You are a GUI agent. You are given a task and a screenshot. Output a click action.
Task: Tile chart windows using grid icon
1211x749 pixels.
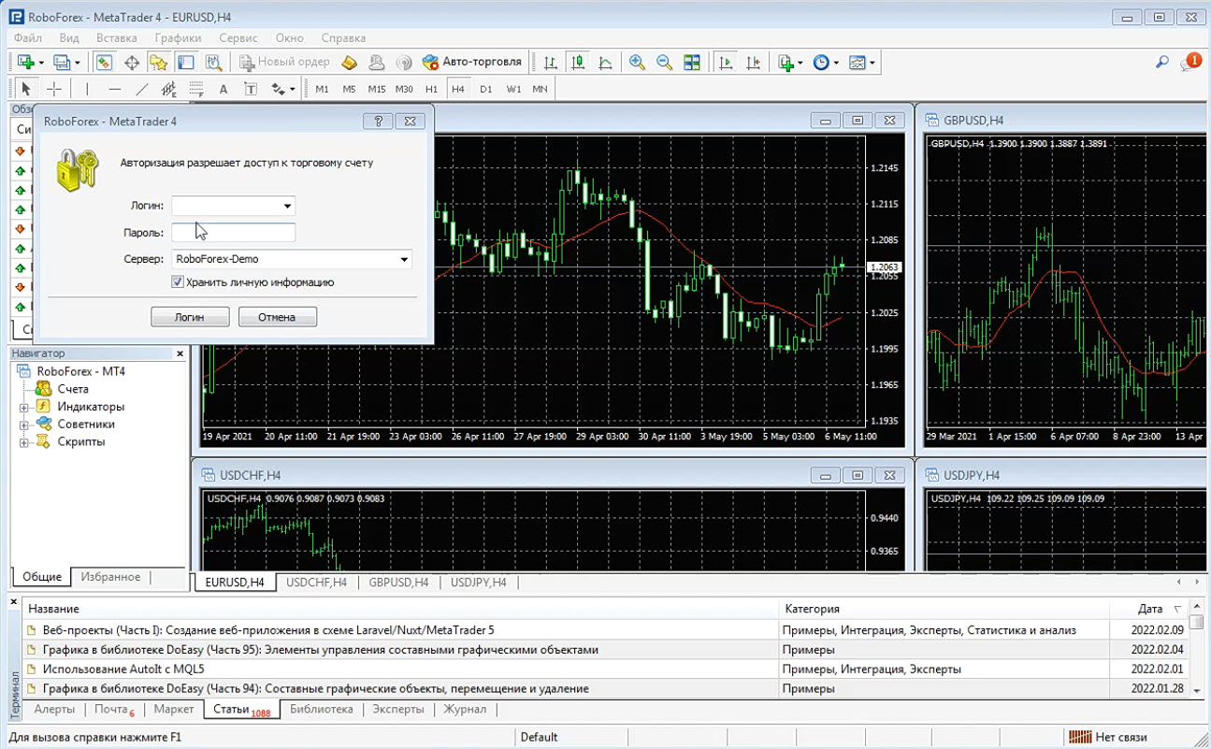(692, 63)
